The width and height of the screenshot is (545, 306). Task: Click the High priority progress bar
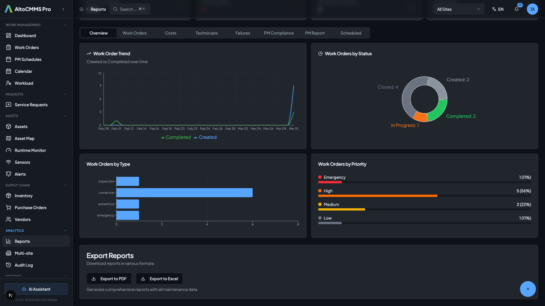tap(378, 196)
